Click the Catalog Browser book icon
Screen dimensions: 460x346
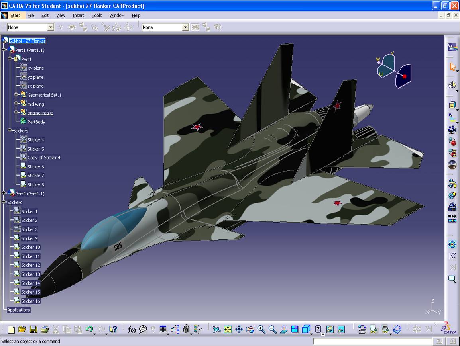tap(397, 330)
